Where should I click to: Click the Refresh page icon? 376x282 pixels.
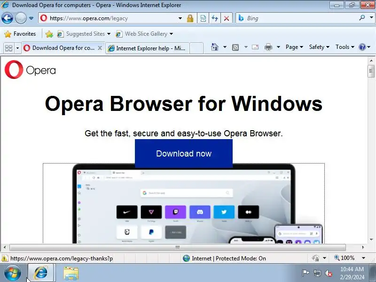[x=215, y=18]
